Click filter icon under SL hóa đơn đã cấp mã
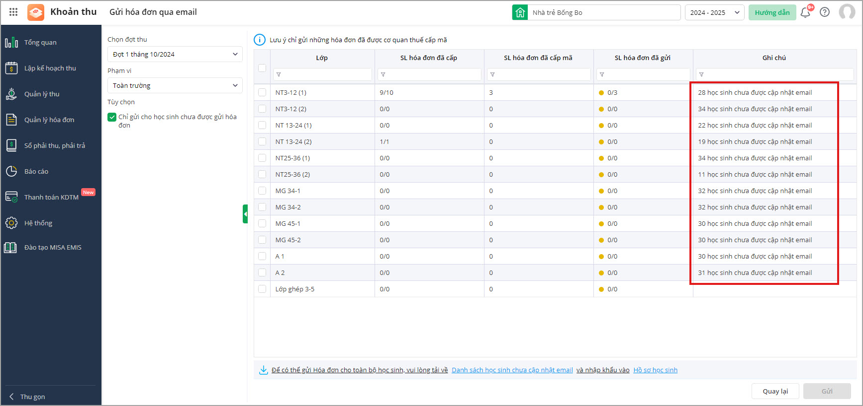The image size is (863, 406). pyautogui.click(x=492, y=74)
